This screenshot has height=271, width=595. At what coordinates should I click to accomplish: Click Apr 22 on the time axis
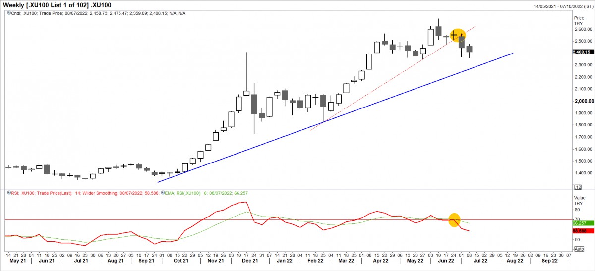[379, 260]
